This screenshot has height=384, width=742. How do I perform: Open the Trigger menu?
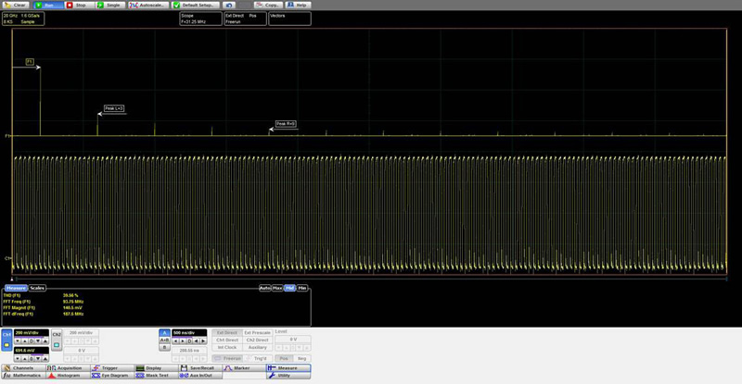[110, 368]
